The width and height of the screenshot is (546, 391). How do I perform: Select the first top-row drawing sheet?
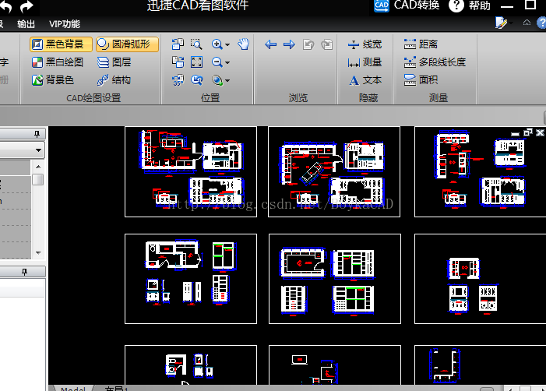(x=191, y=171)
